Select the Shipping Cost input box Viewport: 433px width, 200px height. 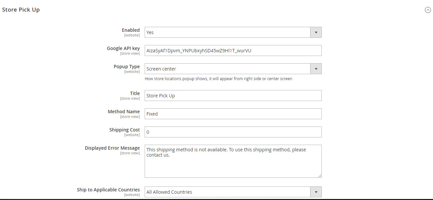click(x=233, y=132)
